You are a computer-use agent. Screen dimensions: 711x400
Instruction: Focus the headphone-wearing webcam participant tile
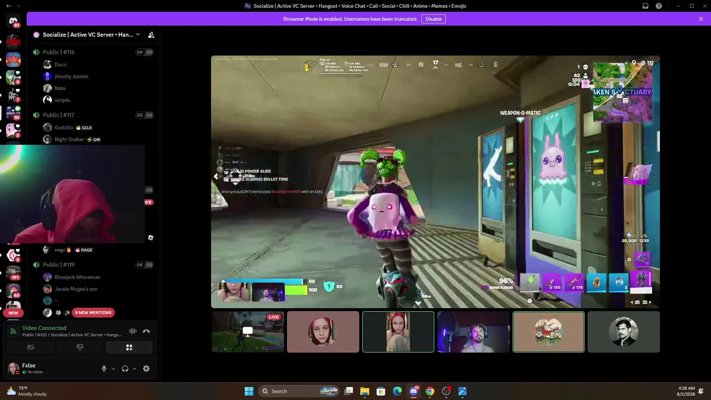tap(473, 332)
